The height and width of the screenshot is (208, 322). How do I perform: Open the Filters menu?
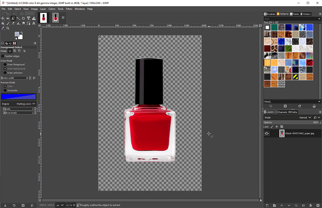pos(69,9)
